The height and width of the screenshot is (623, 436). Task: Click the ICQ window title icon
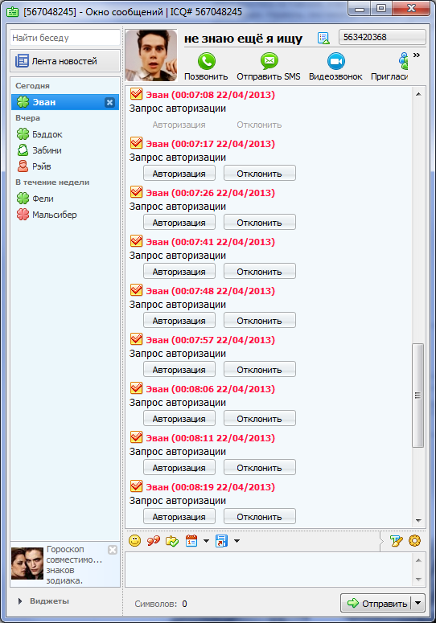pos(13,12)
